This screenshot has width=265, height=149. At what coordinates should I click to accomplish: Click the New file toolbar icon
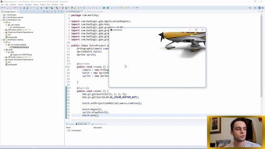tap(2, 8)
